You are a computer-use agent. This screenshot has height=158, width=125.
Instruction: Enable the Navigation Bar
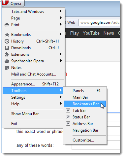pos(85,130)
